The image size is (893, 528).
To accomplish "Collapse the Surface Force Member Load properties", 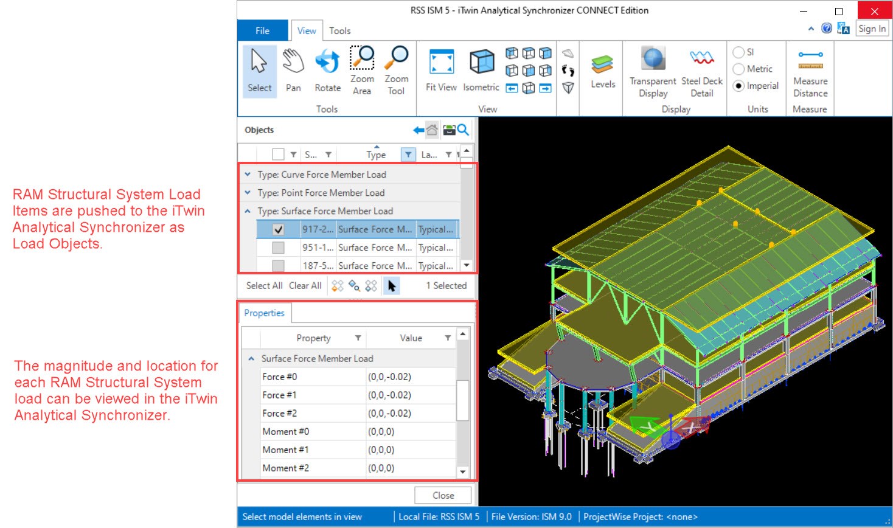I will (251, 359).
